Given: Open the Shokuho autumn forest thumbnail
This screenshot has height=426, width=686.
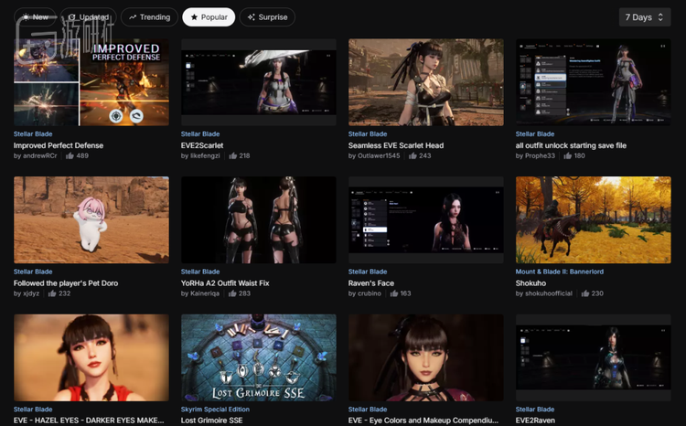Looking at the screenshot, I should point(594,219).
